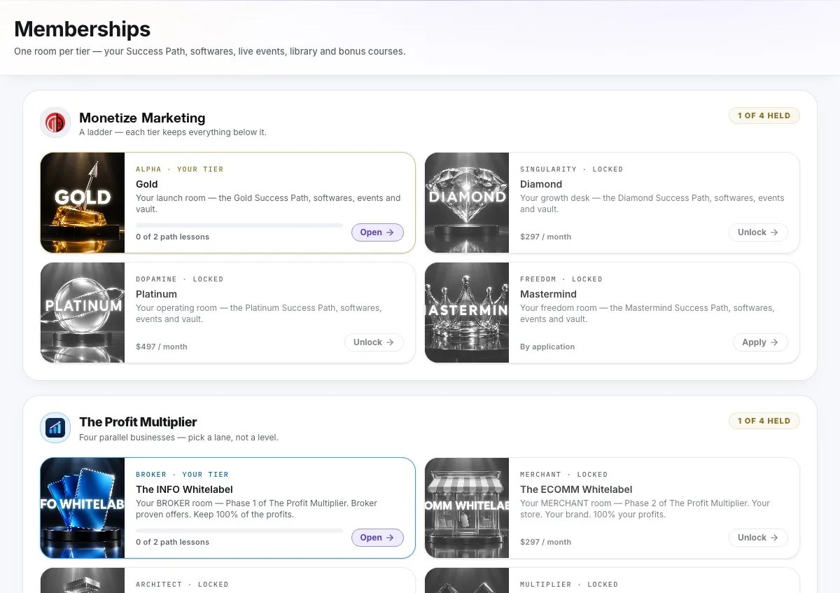Click the Monetize Marketing section title

coord(142,118)
